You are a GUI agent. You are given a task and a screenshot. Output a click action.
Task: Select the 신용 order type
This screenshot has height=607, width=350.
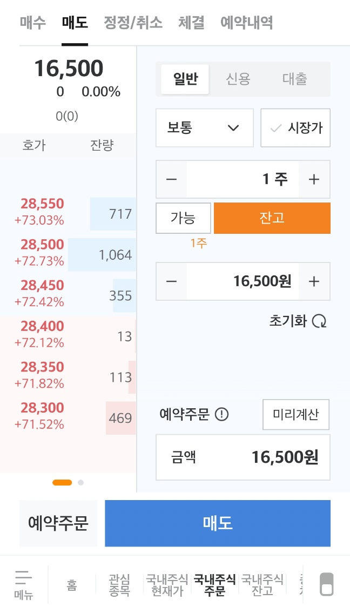click(x=238, y=79)
